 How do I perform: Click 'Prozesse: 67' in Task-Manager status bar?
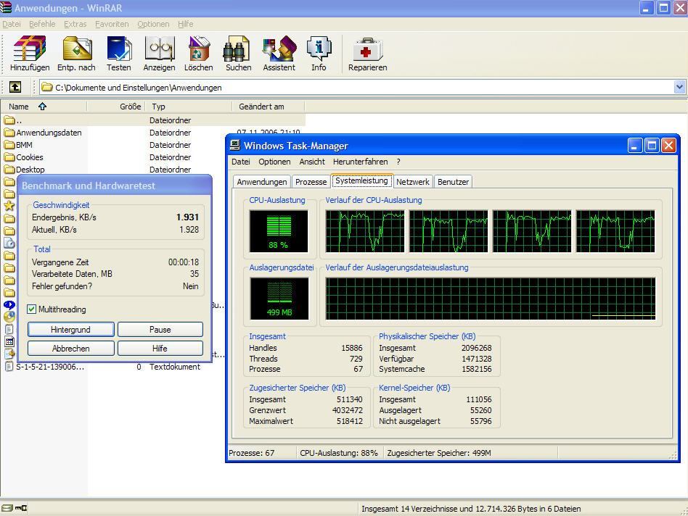click(251, 453)
